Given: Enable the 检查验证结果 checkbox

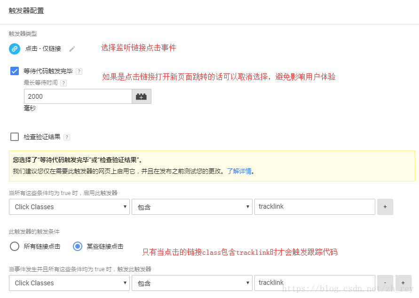Looking at the screenshot, I should pos(15,137).
